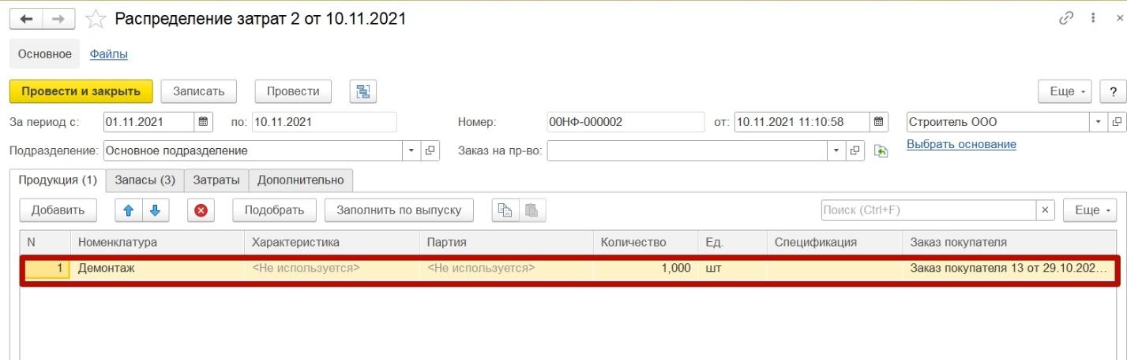1127x360 pixels.
Task: Open calendar for the 'от' date field
Action: click(x=879, y=122)
